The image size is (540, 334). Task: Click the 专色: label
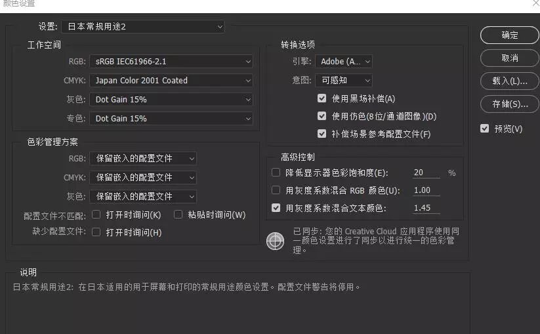pos(75,119)
